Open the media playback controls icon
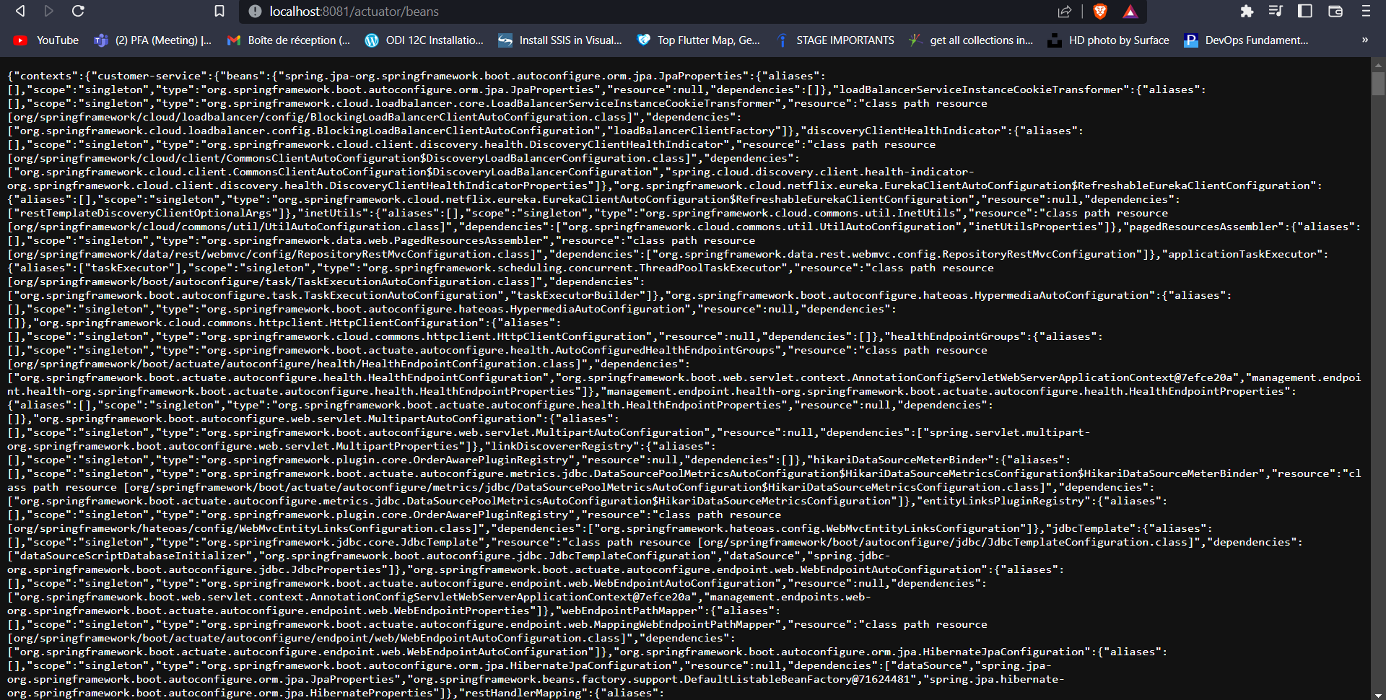 [1276, 12]
